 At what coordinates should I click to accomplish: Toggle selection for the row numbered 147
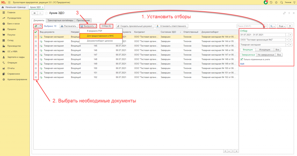[36, 55]
